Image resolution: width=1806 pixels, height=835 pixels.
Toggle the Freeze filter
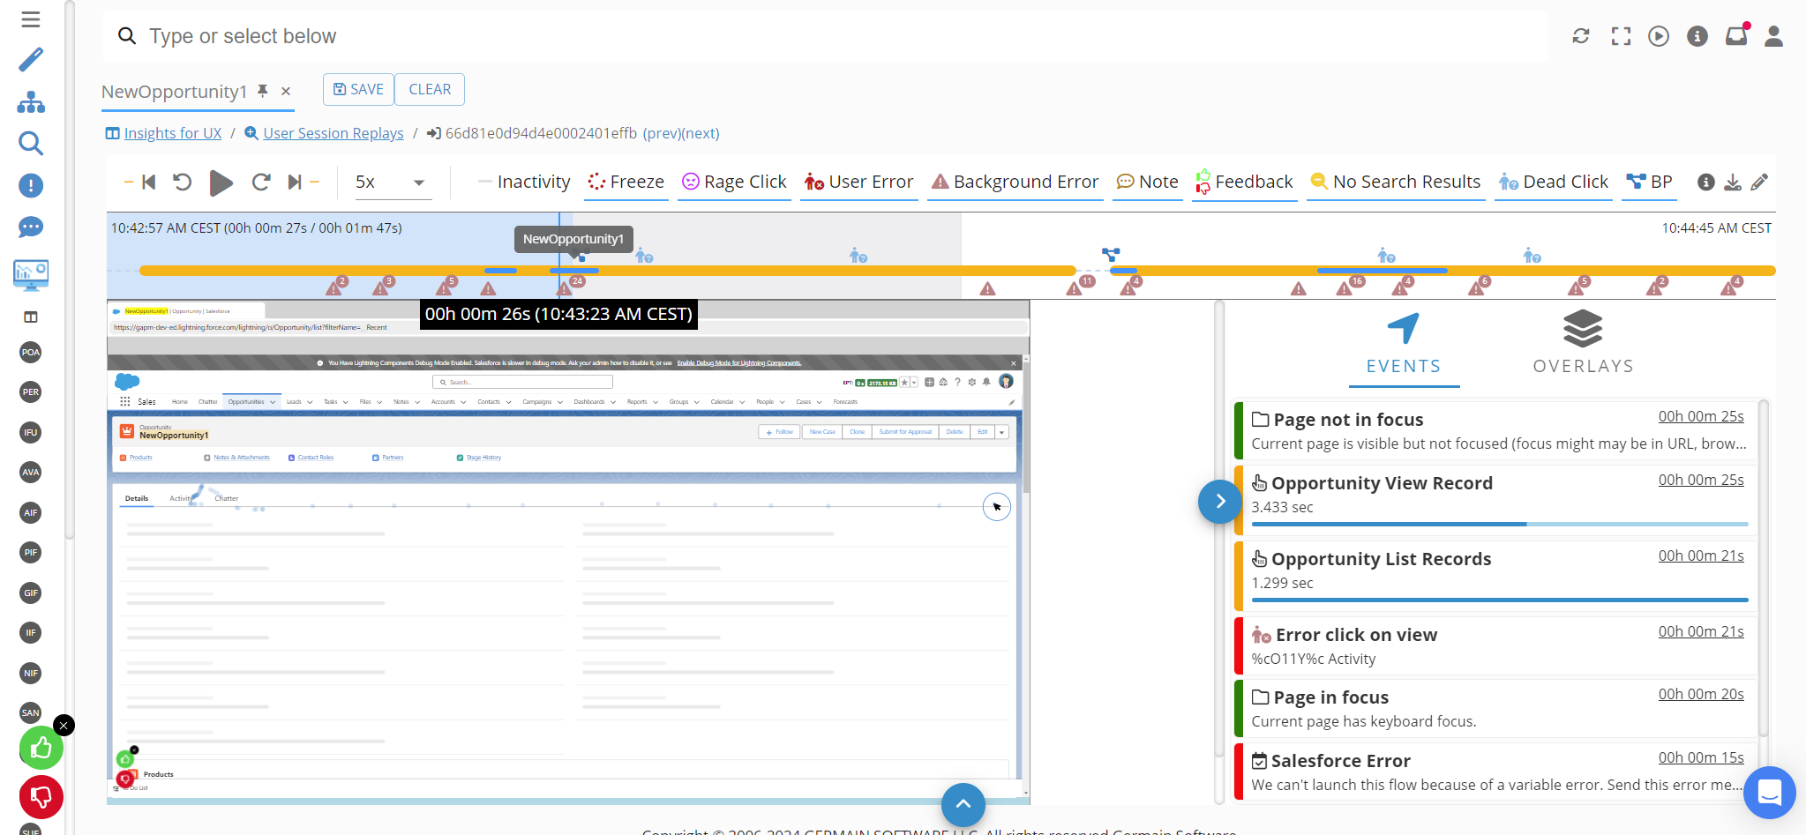tap(626, 182)
